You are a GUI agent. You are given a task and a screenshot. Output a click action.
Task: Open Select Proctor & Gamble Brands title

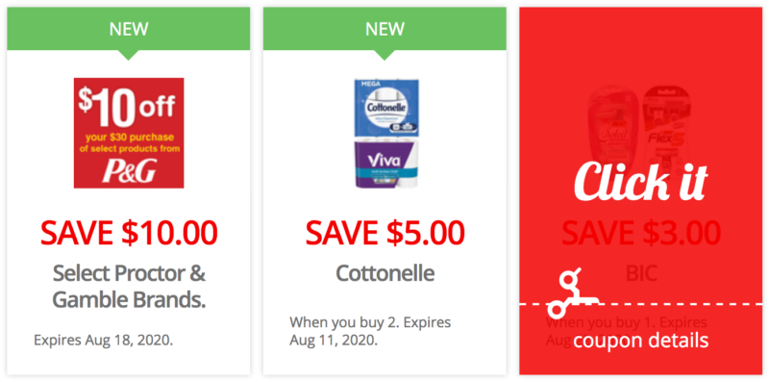129,287
